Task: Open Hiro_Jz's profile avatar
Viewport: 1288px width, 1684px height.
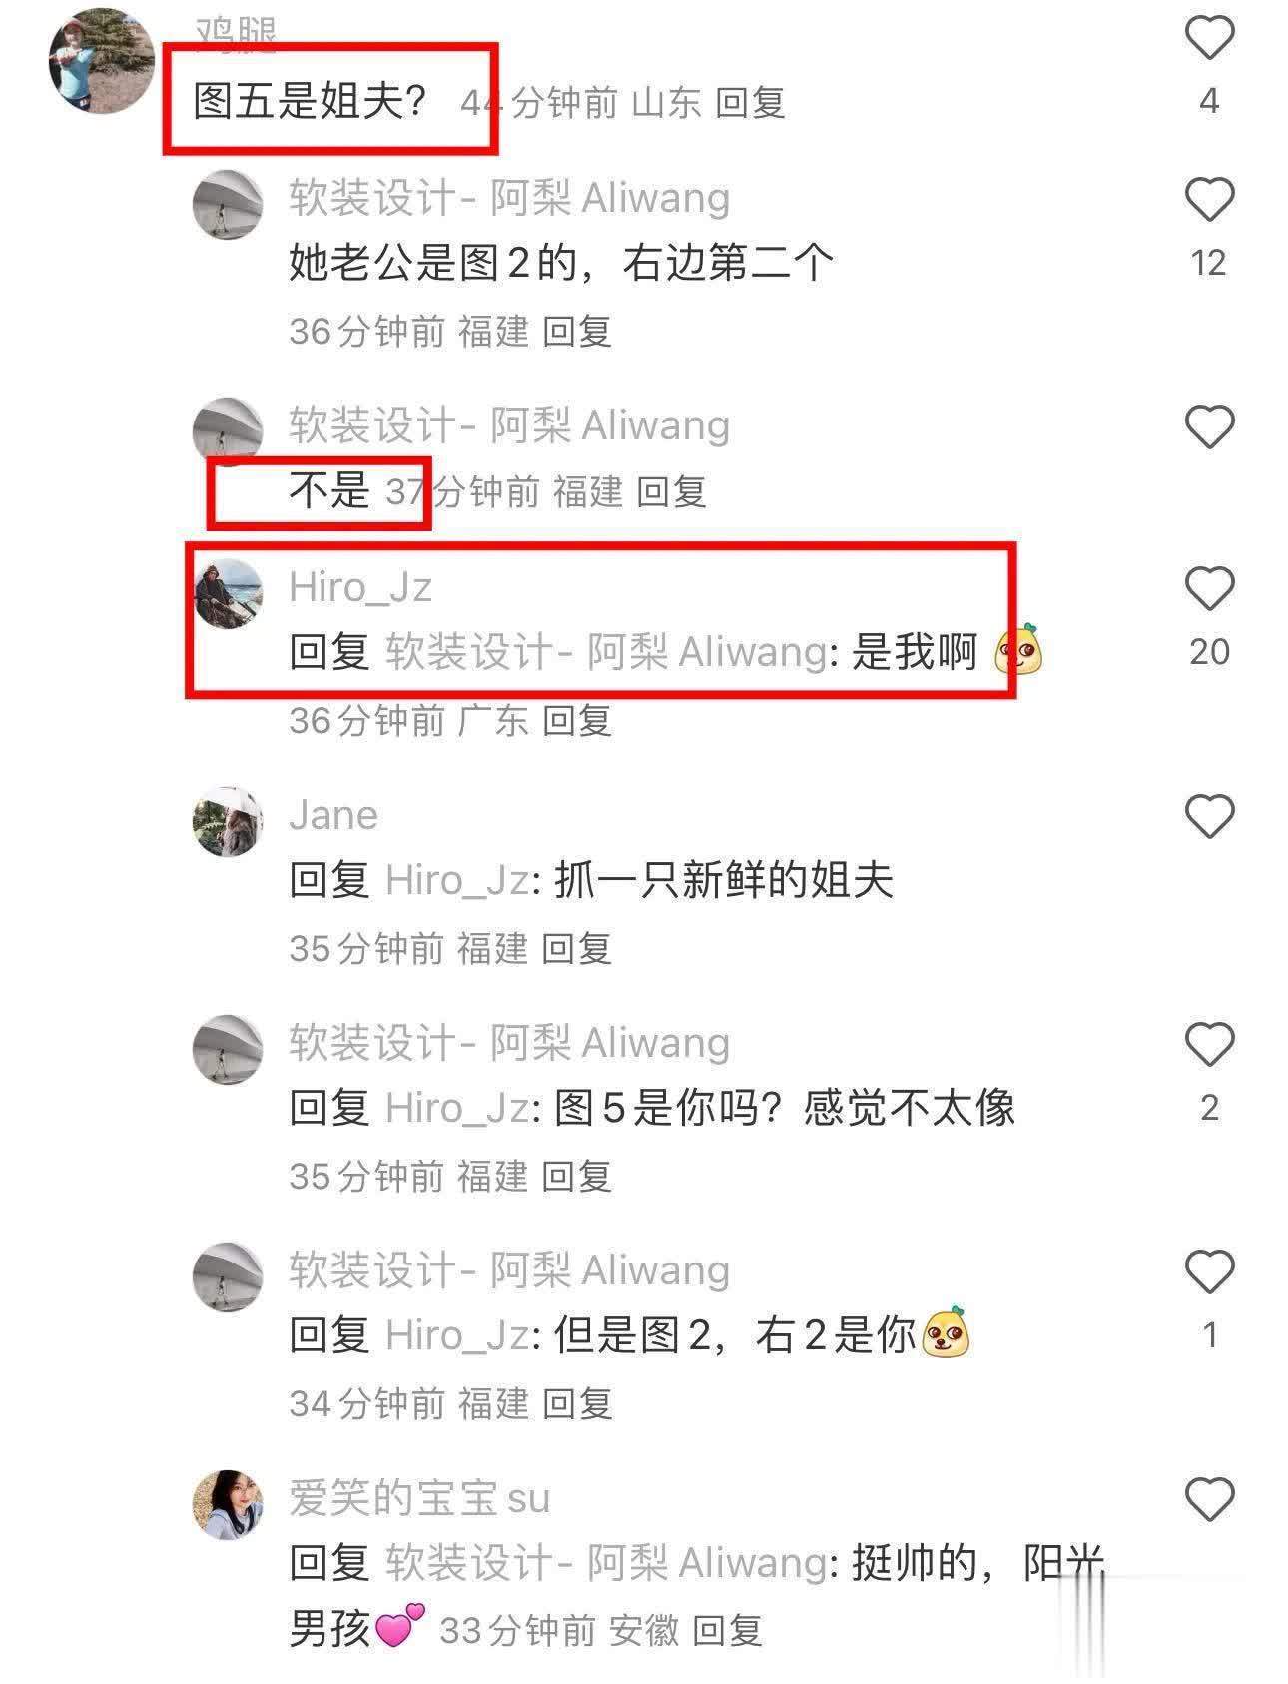Action: [228, 594]
